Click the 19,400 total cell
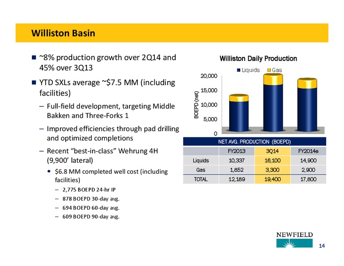The height and width of the screenshot is (266, 344). point(272,179)
